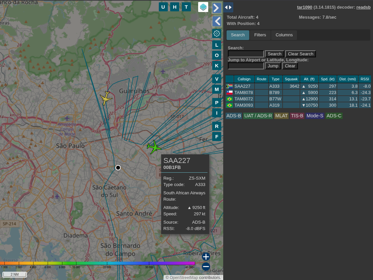Click the MLAT legend label
This screenshot has height=280, width=373.
281,116
